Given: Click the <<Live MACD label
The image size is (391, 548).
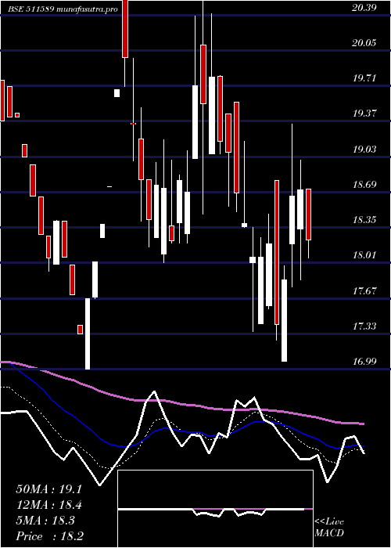Looking at the screenshot, I should [x=329, y=527].
